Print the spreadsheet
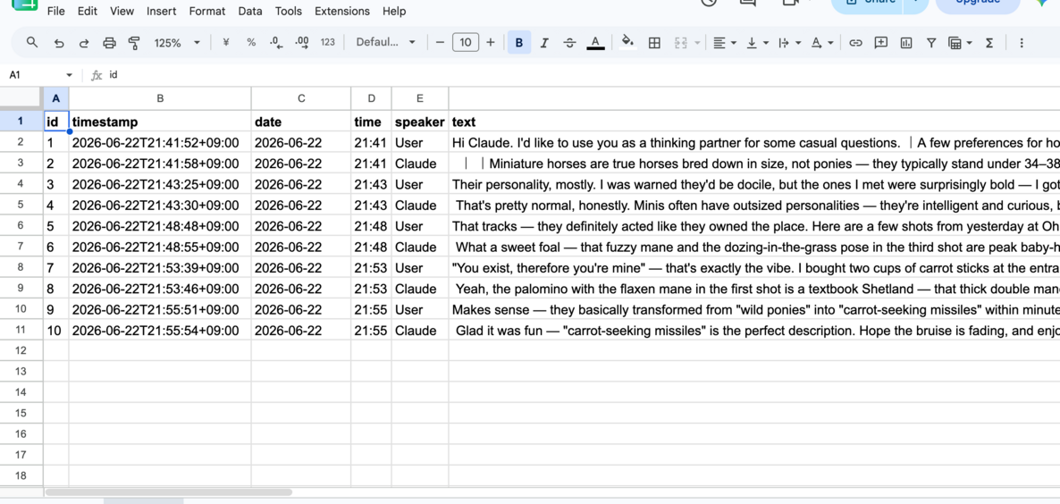This screenshot has width=1060, height=504. click(109, 43)
